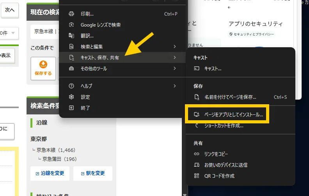The image size is (309, 196).
Task: Select 設定 in the browser menu
Action: tap(123, 97)
